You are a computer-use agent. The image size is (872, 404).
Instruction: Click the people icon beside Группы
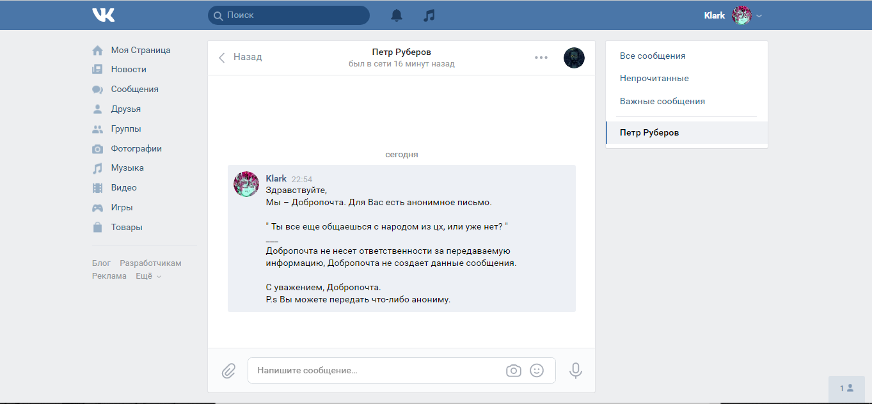tap(97, 128)
